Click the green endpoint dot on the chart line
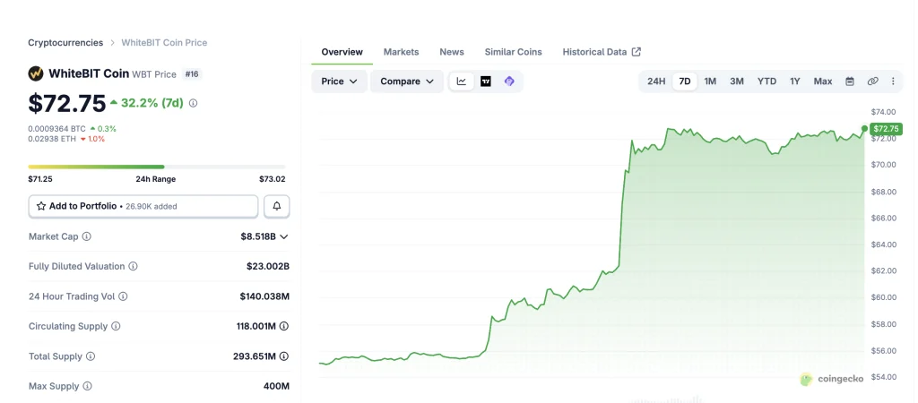 tap(864, 128)
